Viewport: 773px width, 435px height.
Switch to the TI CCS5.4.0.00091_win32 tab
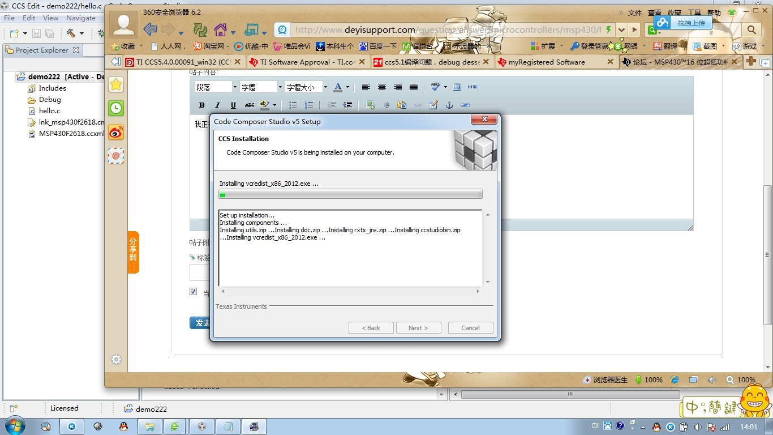tap(183, 62)
